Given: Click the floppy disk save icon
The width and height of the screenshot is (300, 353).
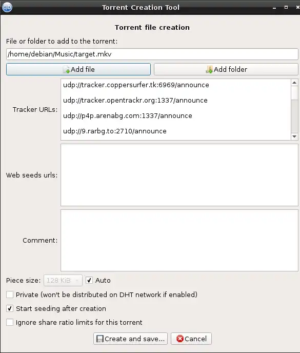Looking at the screenshot, I should click(x=99, y=339).
